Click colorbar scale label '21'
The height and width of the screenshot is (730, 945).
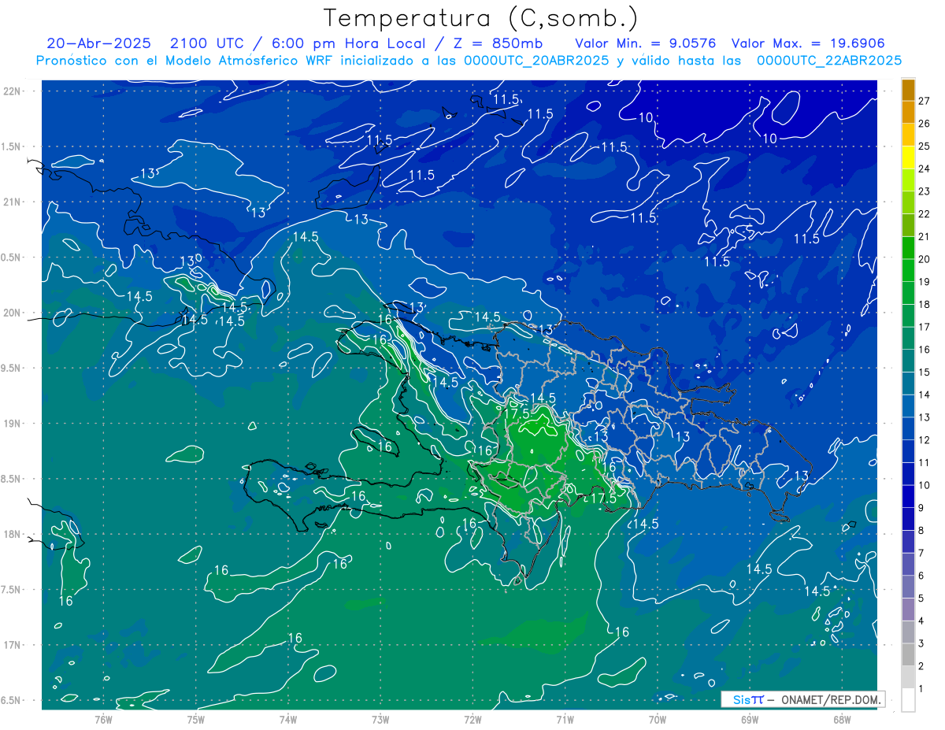(x=925, y=236)
